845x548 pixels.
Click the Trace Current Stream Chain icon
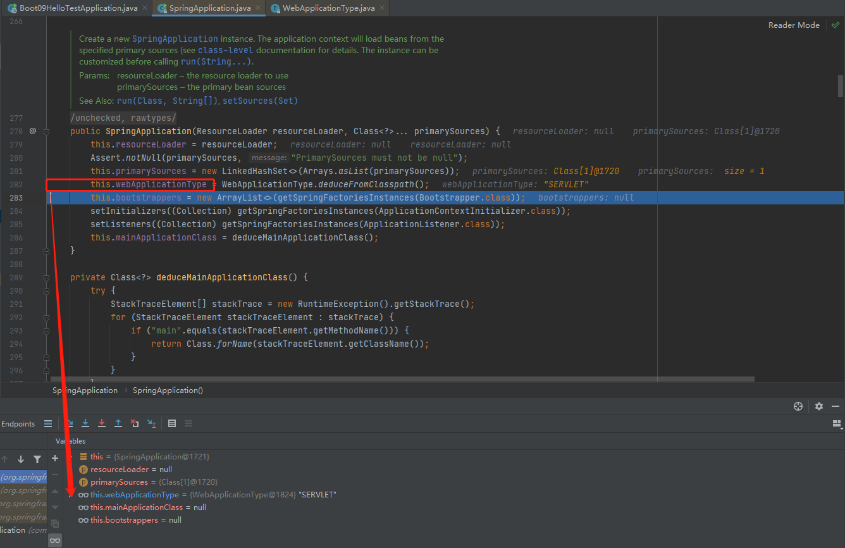(x=188, y=423)
